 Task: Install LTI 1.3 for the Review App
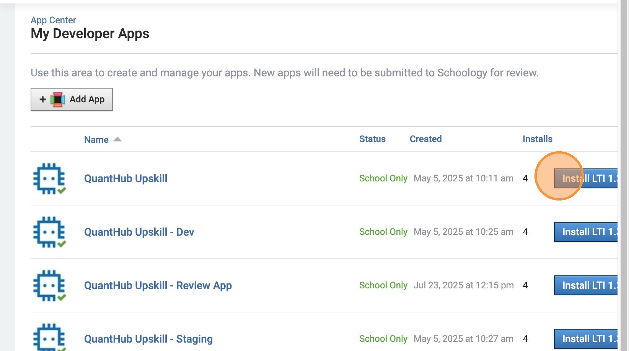point(586,285)
